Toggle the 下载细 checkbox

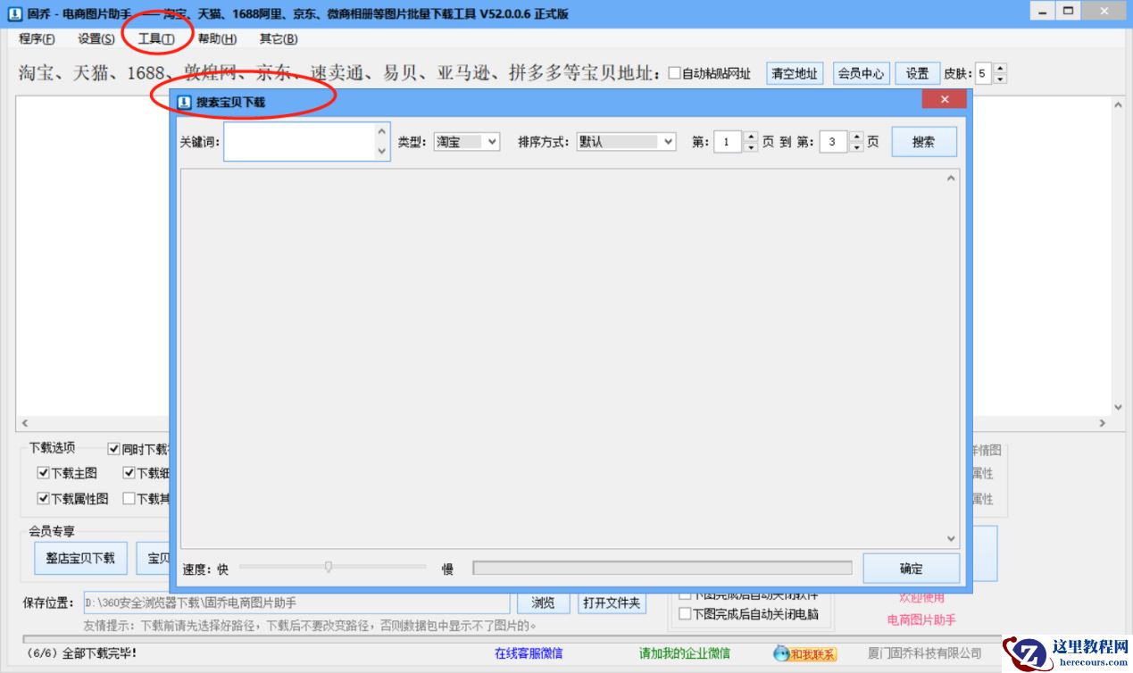pyautogui.click(x=129, y=473)
